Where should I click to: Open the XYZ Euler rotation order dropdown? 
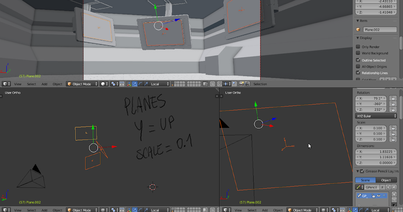pyautogui.click(x=376, y=116)
